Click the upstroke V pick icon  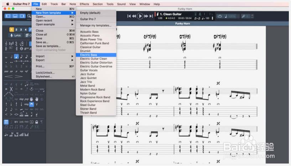pos(37,104)
